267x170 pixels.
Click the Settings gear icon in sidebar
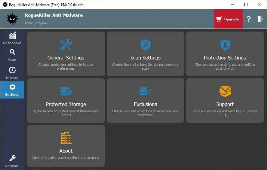tap(12, 87)
